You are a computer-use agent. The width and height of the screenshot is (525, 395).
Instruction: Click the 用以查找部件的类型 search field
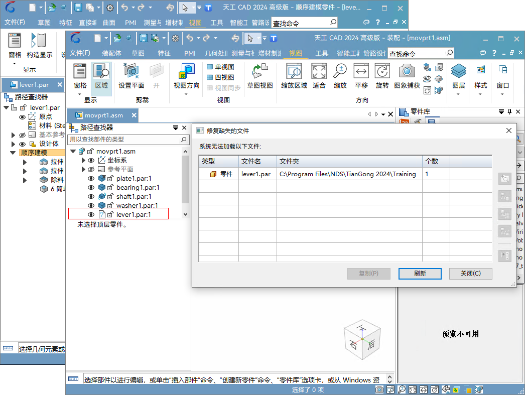click(x=128, y=140)
